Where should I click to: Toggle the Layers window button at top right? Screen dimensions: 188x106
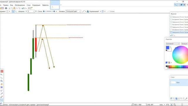182,5
